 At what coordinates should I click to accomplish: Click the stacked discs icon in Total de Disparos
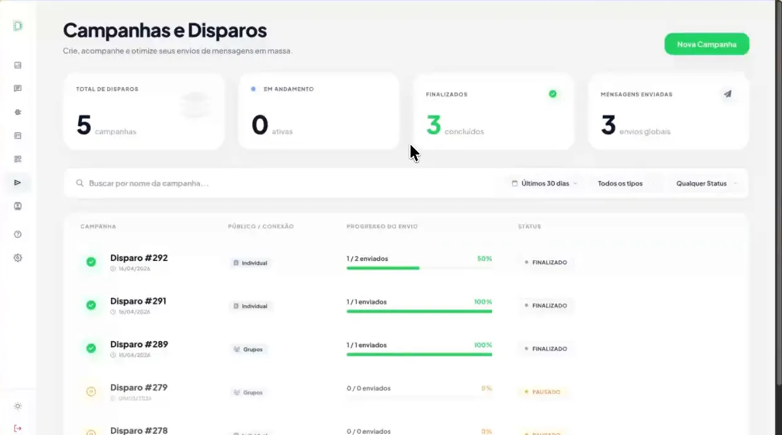click(195, 105)
